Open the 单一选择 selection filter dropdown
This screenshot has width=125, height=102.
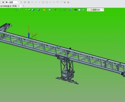tap(12, 2)
